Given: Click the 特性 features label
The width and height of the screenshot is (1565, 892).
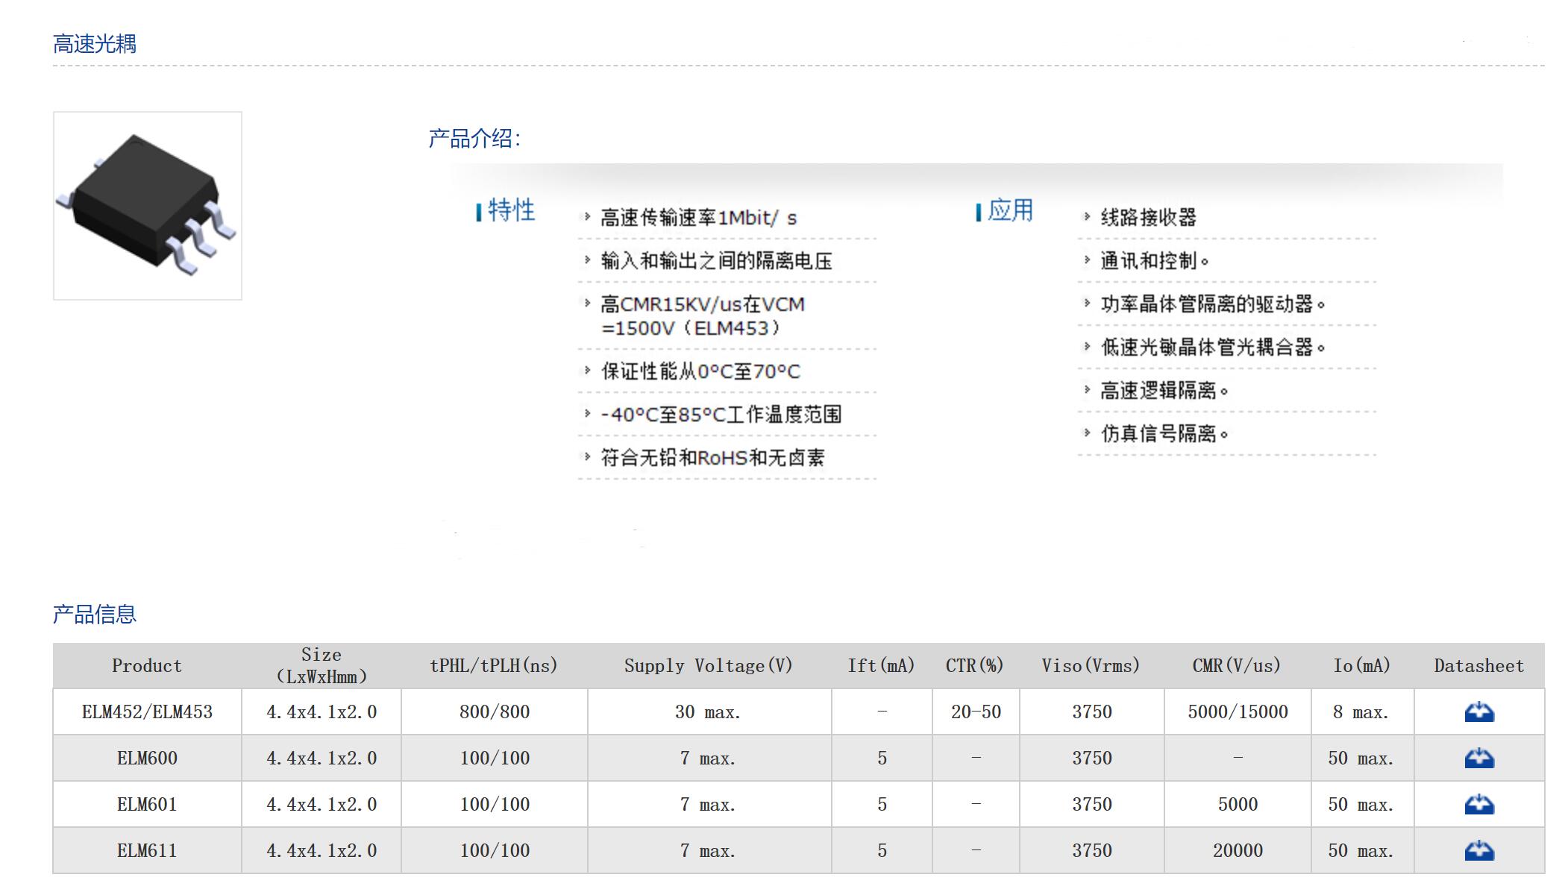Looking at the screenshot, I should [x=511, y=210].
